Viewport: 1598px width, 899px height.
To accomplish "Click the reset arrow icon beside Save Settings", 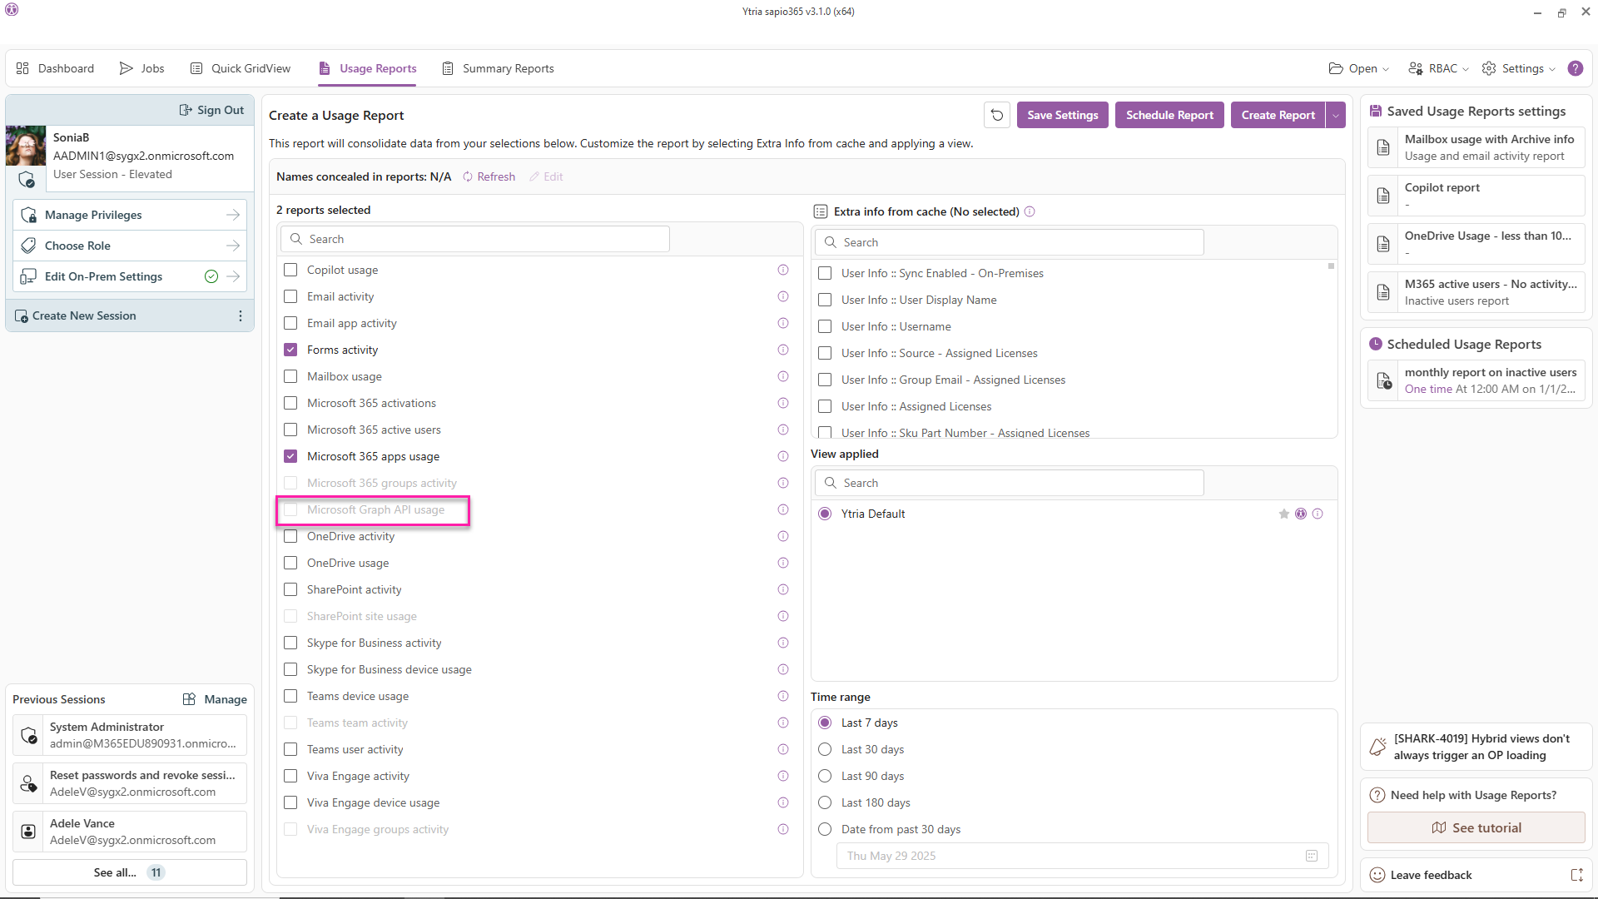I will pos(997,115).
